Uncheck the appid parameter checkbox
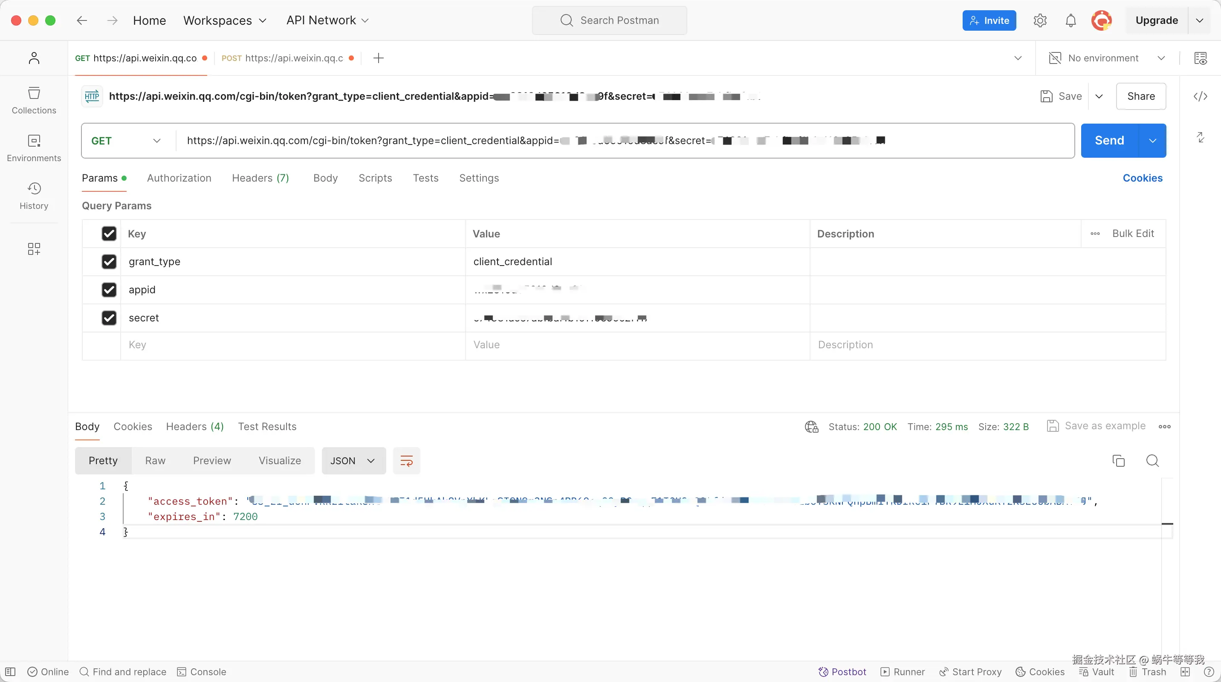 tap(109, 289)
